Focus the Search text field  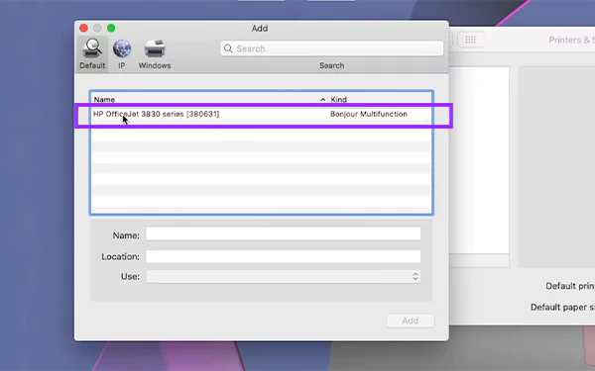[x=332, y=48]
